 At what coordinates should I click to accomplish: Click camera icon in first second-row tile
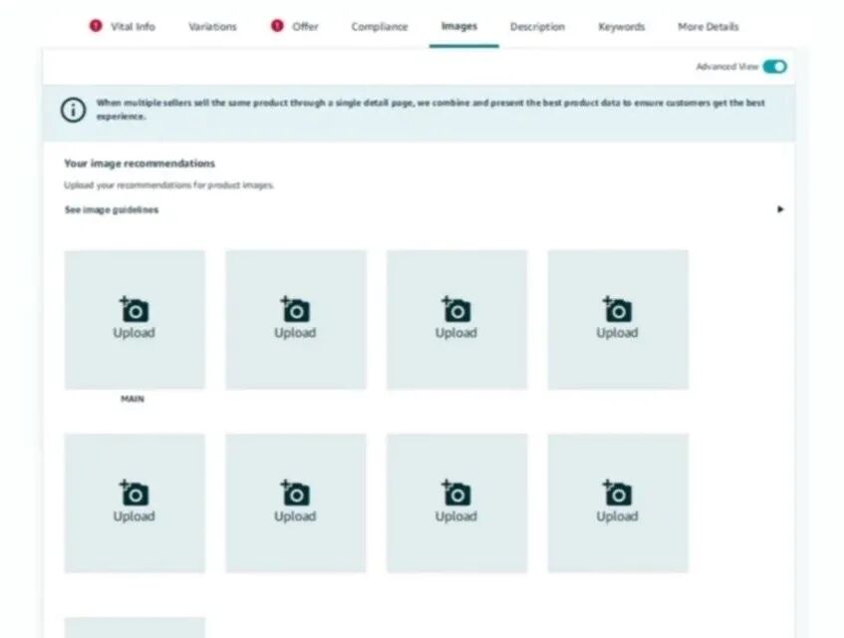(135, 492)
